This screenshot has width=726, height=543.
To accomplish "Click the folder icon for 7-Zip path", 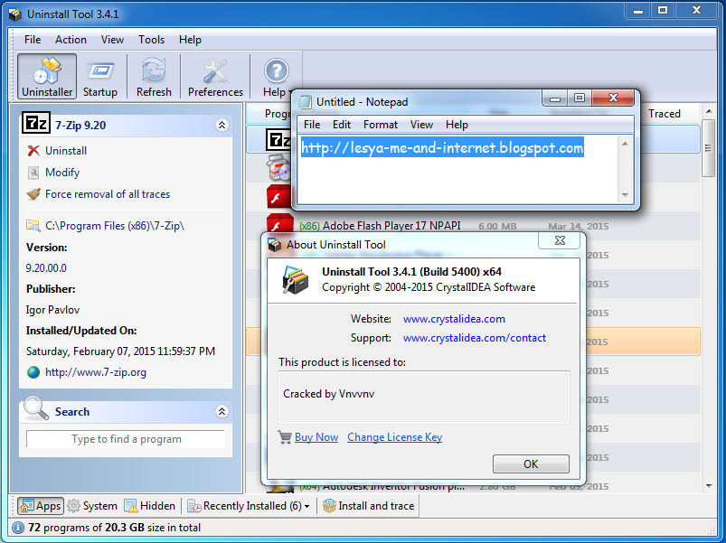I will [x=33, y=226].
